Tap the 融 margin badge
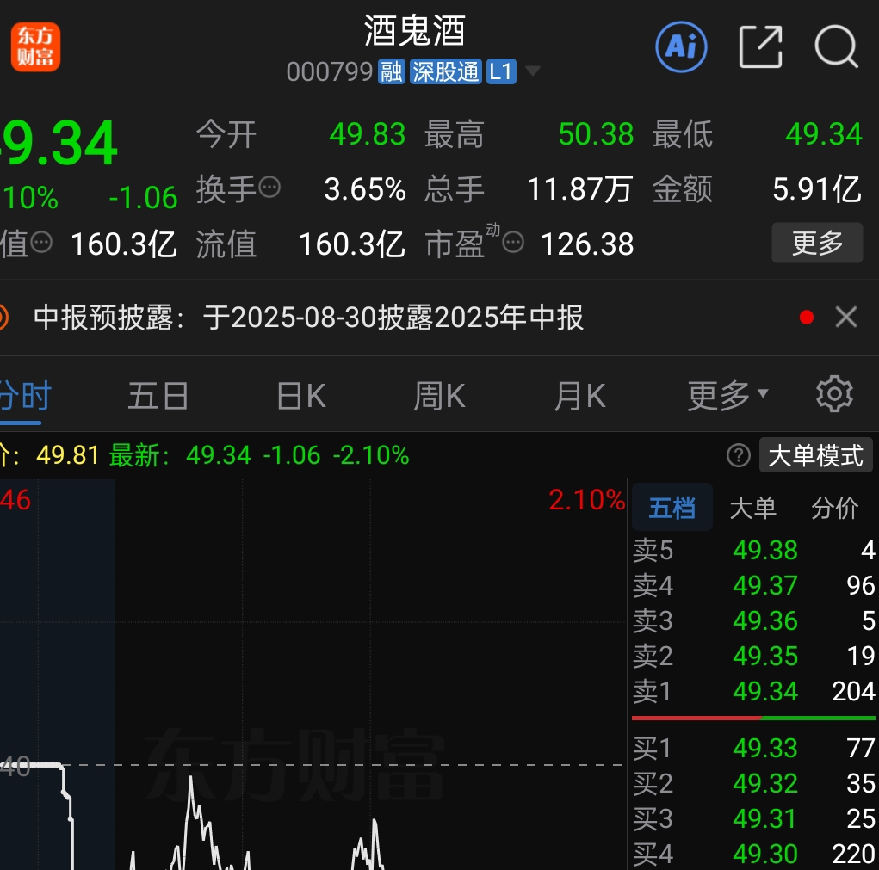879x870 pixels. pyautogui.click(x=392, y=71)
